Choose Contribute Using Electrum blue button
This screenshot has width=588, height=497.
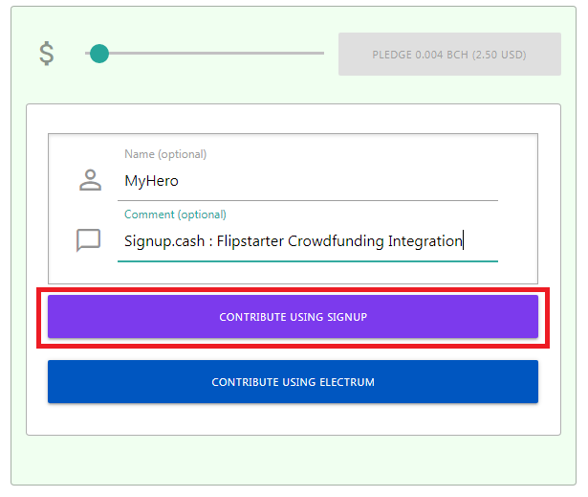(293, 382)
